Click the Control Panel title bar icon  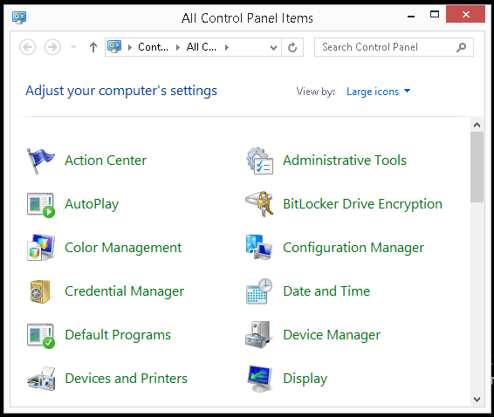[19, 17]
